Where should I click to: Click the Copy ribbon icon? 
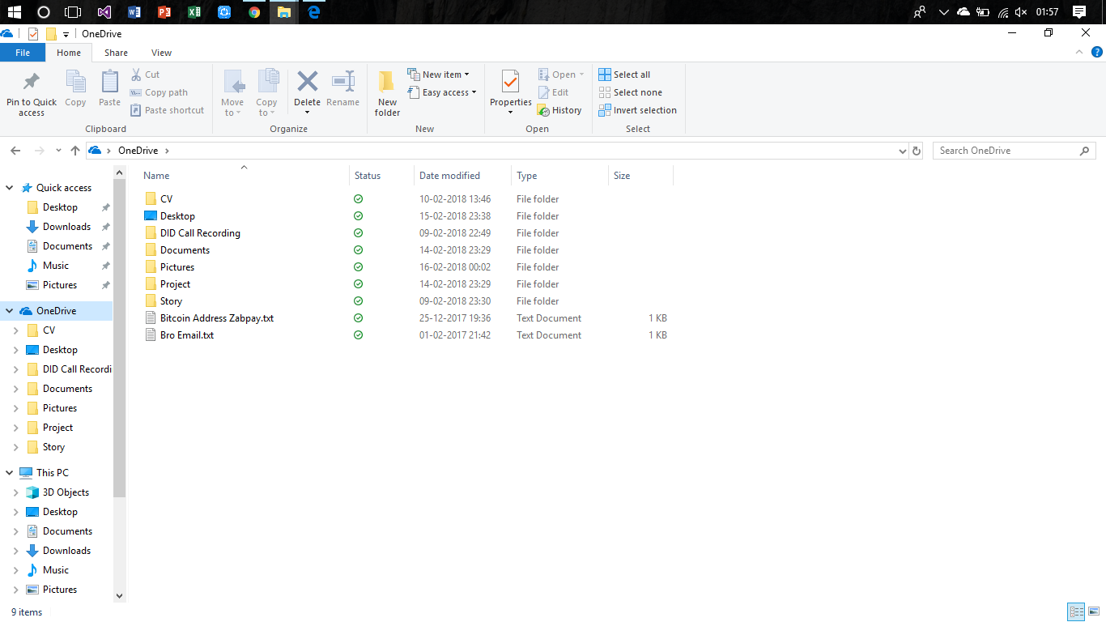[x=75, y=82]
